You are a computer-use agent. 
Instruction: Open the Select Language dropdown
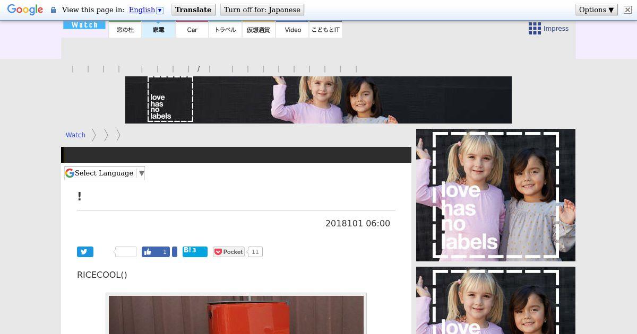pos(105,173)
